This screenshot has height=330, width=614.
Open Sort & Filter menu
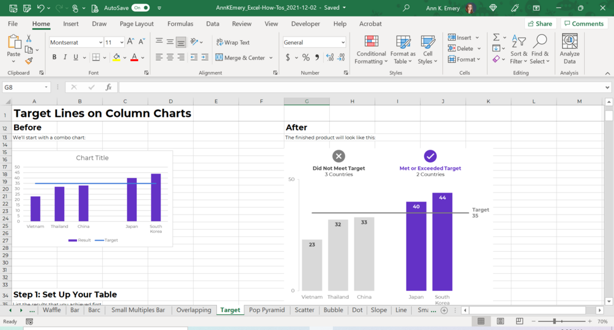pyautogui.click(x=519, y=50)
